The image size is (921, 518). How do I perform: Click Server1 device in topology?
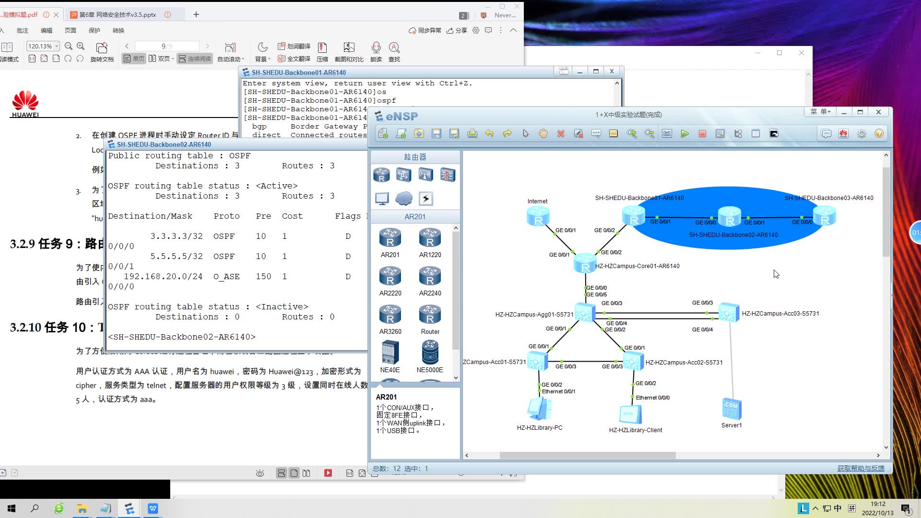[x=732, y=409]
